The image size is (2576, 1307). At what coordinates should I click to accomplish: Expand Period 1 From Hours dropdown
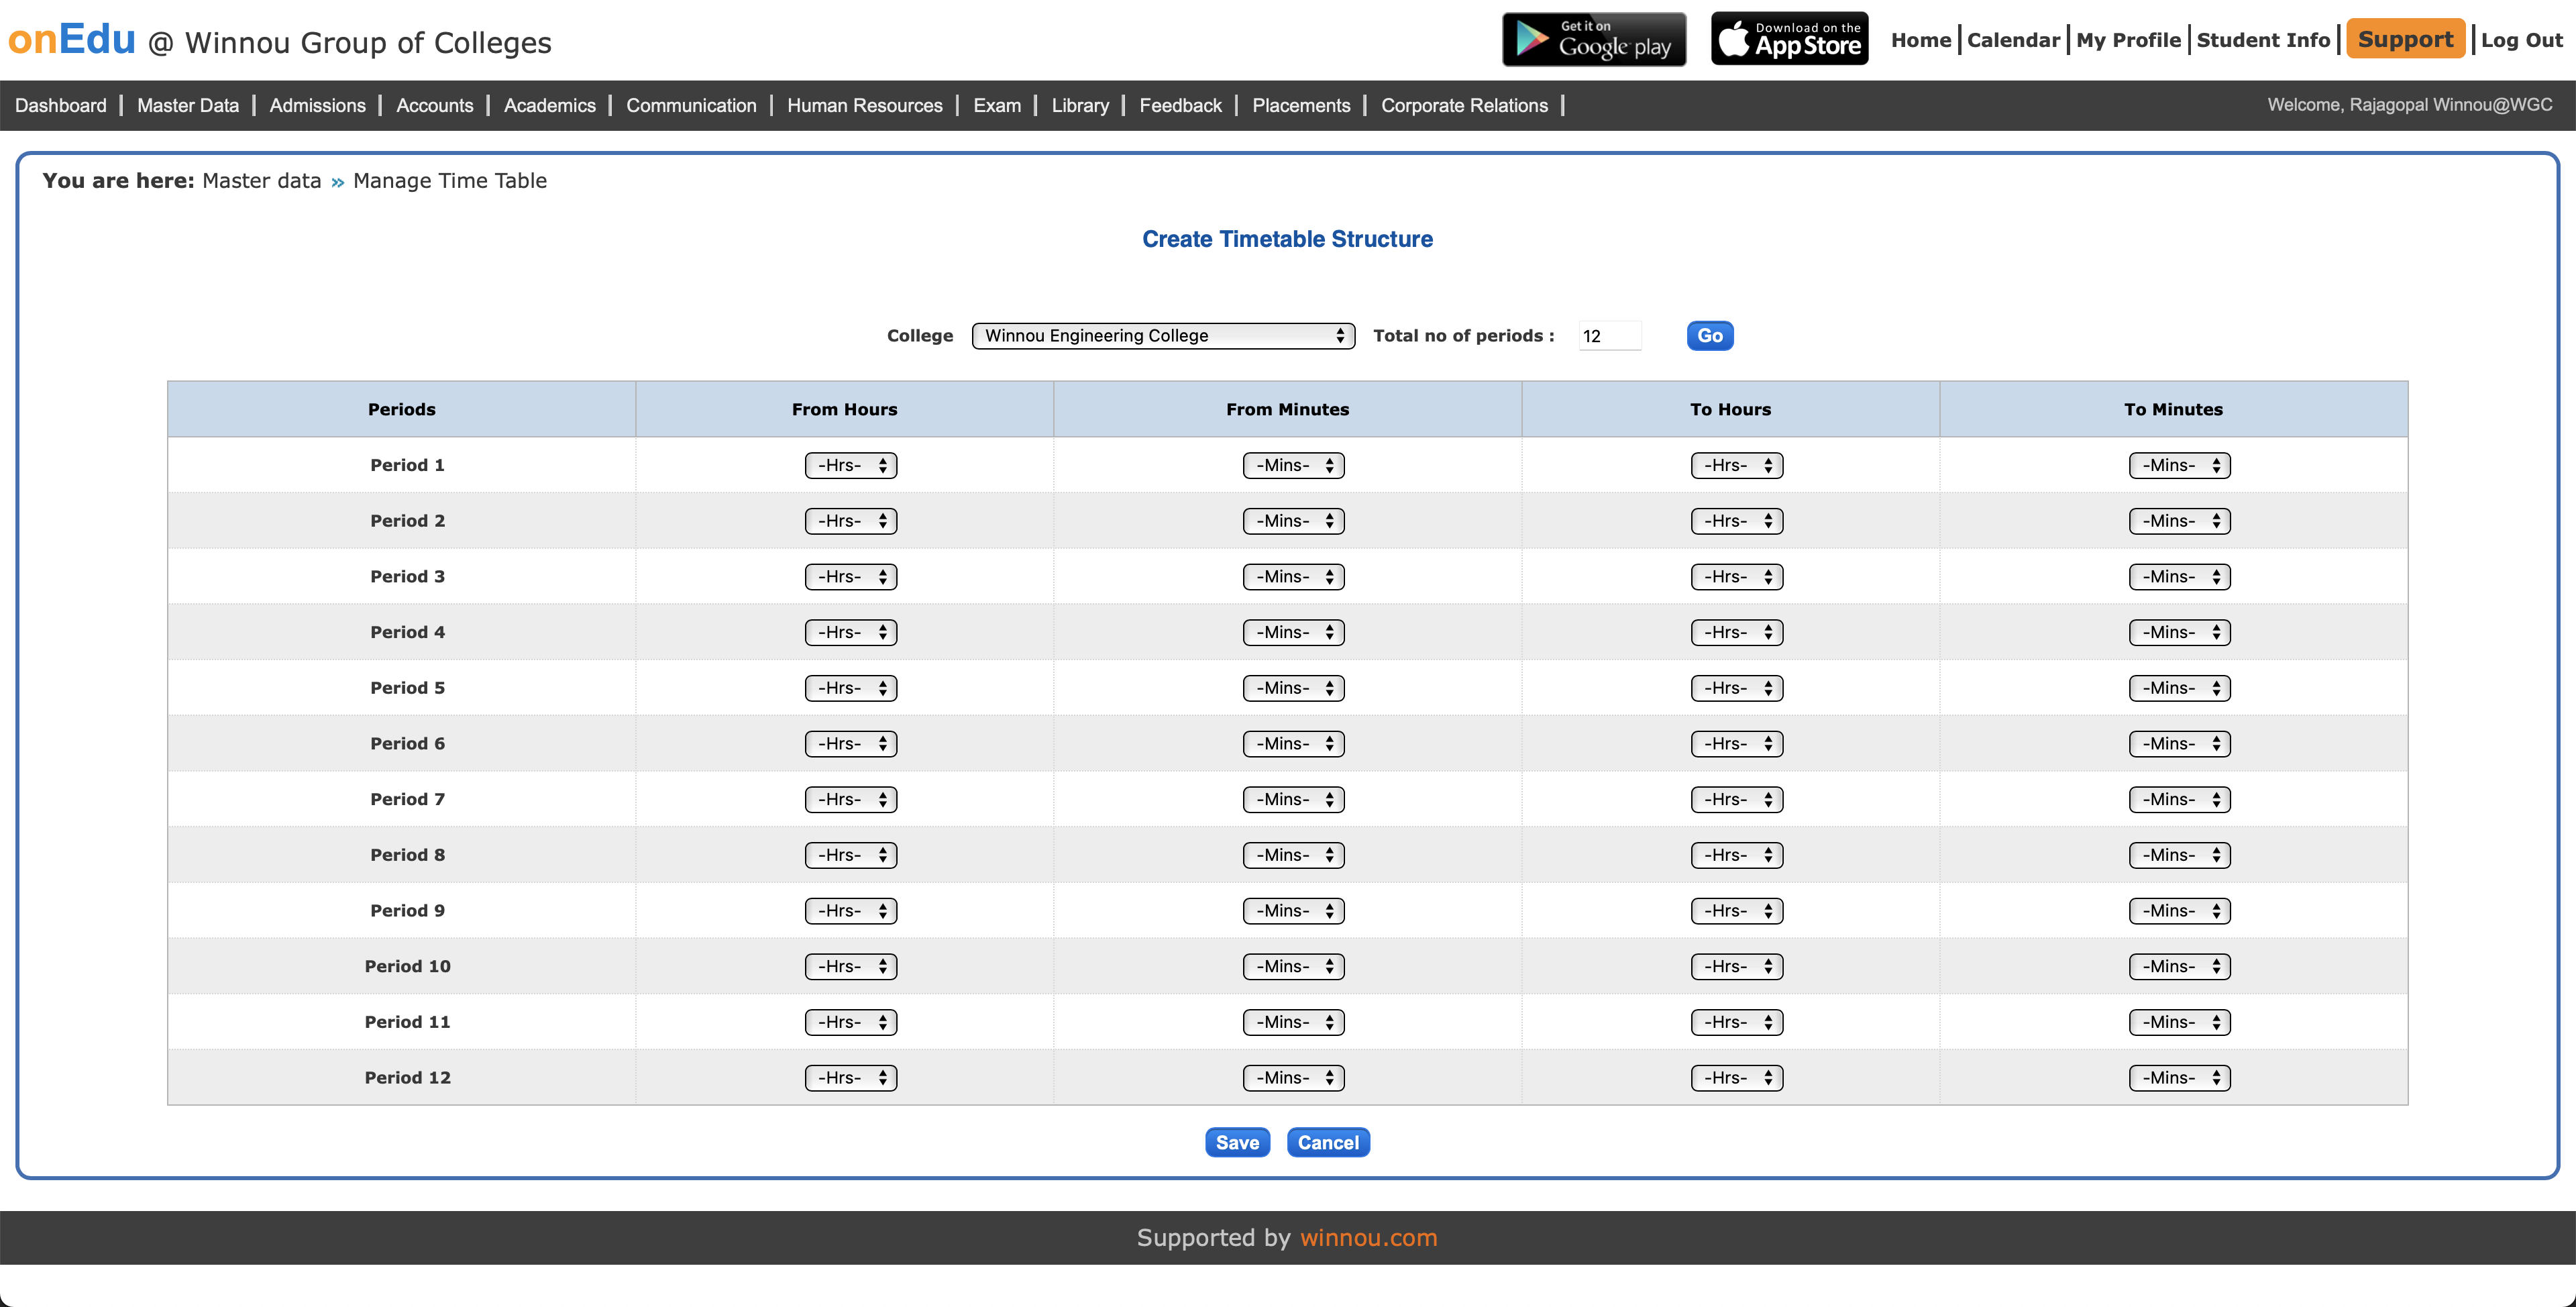tap(850, 465)
